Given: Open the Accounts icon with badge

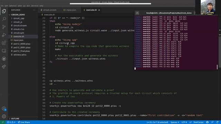Looking at the screenshot, I should pyautogui.click(x=4, y=108).
